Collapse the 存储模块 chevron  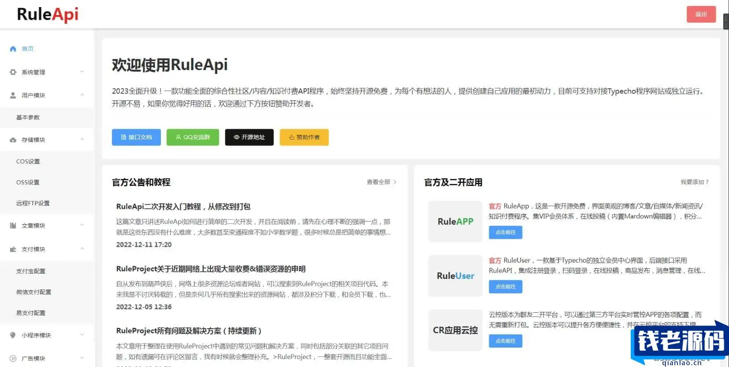pyautogui.click(x=82, y=139)
